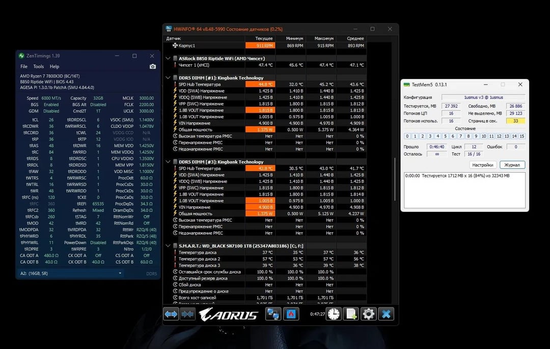Image resolution: width=550 pixels, height=349 pixels.
Task: Collapse the DDR5 DIMM [#3] Kingbank group
Action: click(x=168, y=162)
